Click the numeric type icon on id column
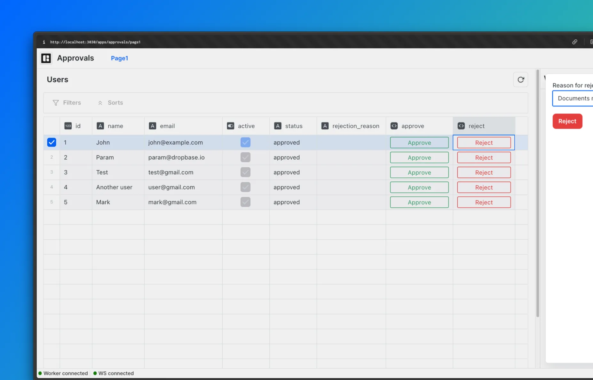The width and height of the screenshot is (593, 380). pyautogui.click(x=67, y=126)
